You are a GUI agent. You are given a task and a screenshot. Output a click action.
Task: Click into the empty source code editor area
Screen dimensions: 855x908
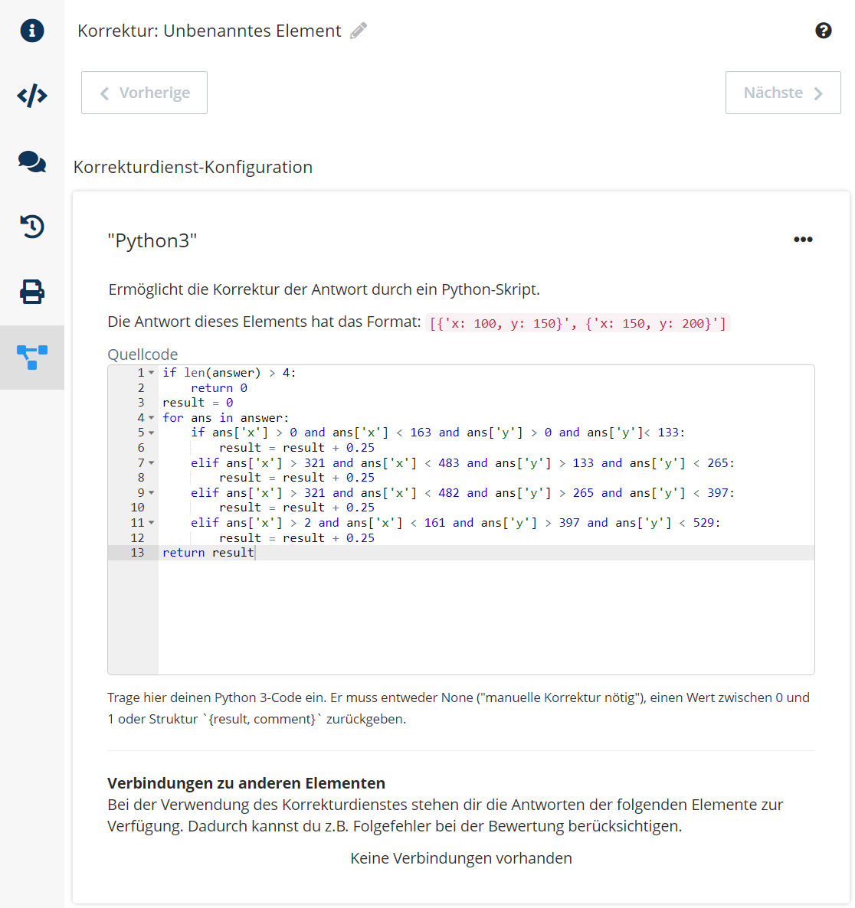[x=486, y=617]
